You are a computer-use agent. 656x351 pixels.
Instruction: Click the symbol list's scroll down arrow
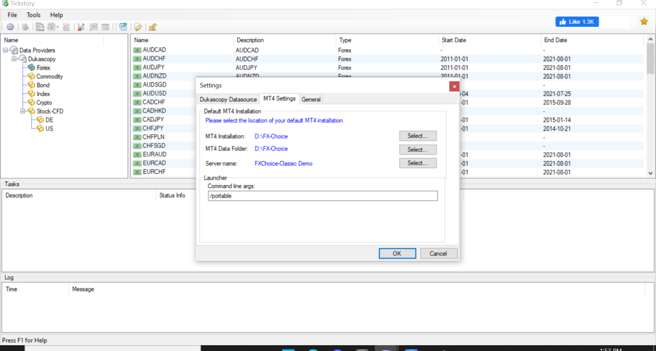tap(651, 173)
